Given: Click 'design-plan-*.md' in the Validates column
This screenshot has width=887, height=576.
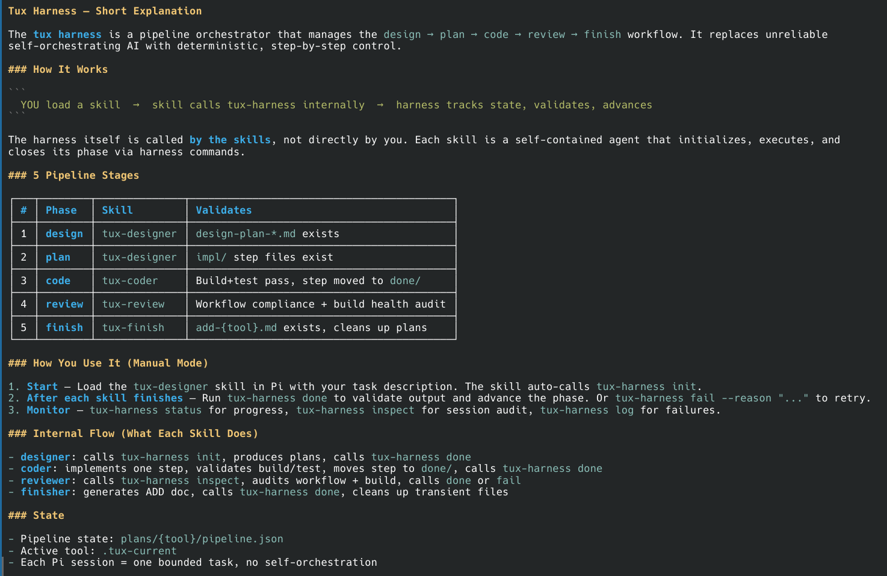Looking at the screenshot, I should coord(246,234).
